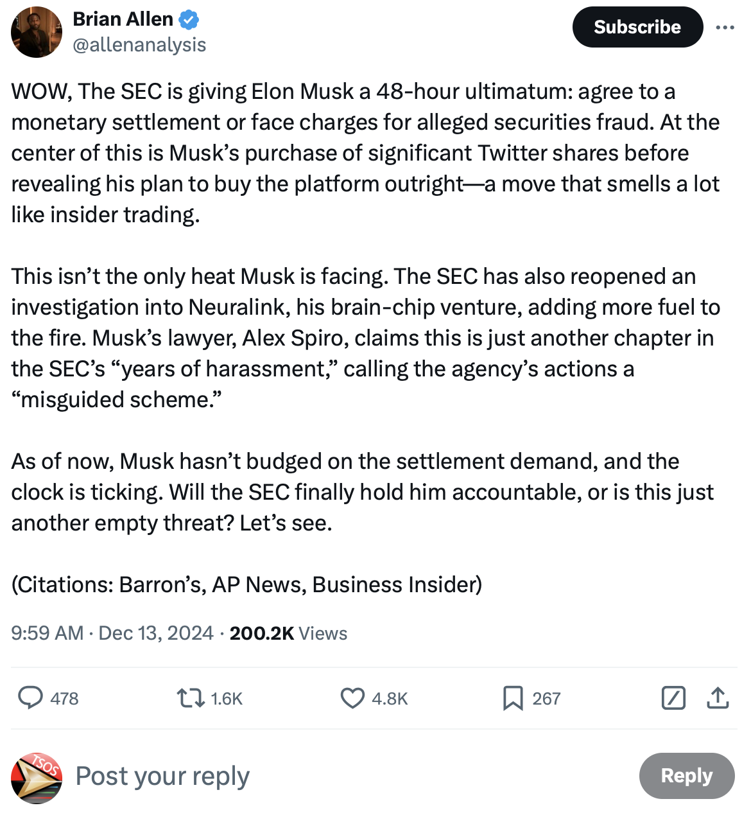
Task: Click the blue verified checkmark badge
Action: 188,20
